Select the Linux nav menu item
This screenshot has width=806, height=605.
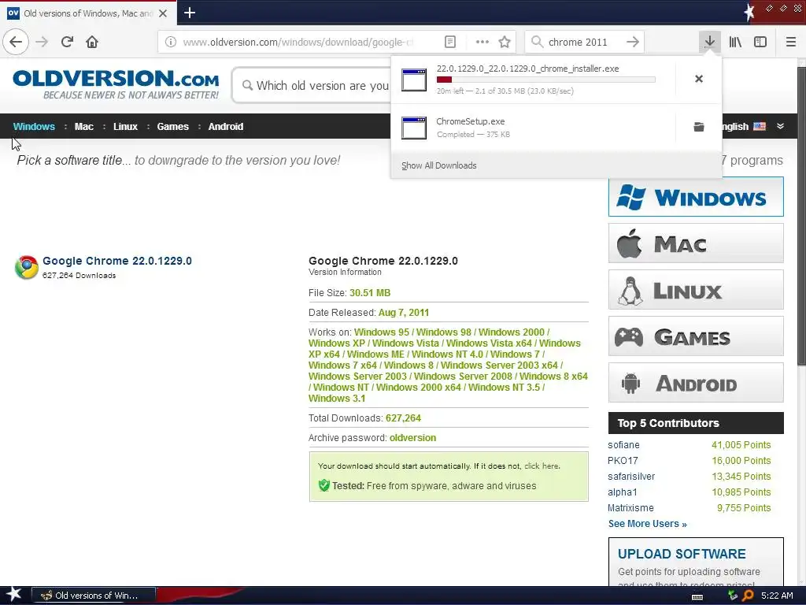coord(125,127)
